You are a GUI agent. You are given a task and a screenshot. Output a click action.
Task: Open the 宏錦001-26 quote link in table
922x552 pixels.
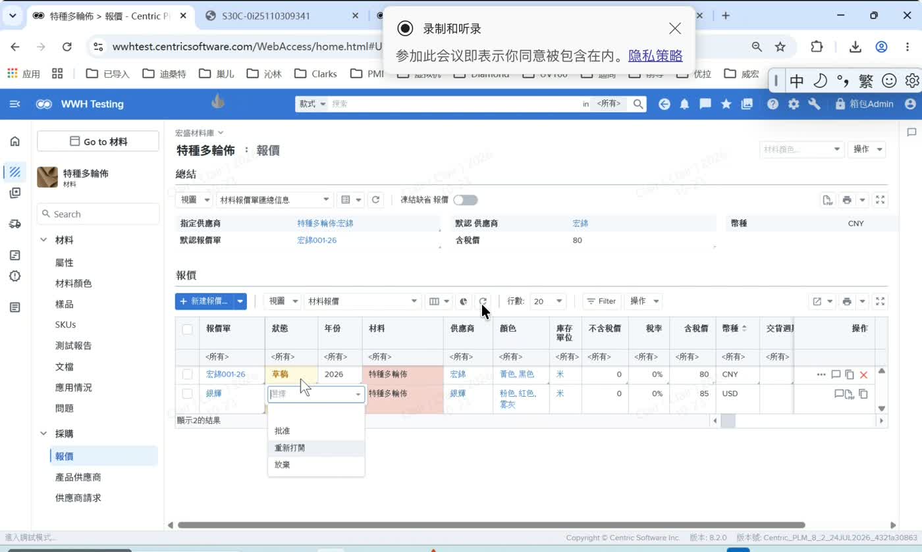pos(225,374)
